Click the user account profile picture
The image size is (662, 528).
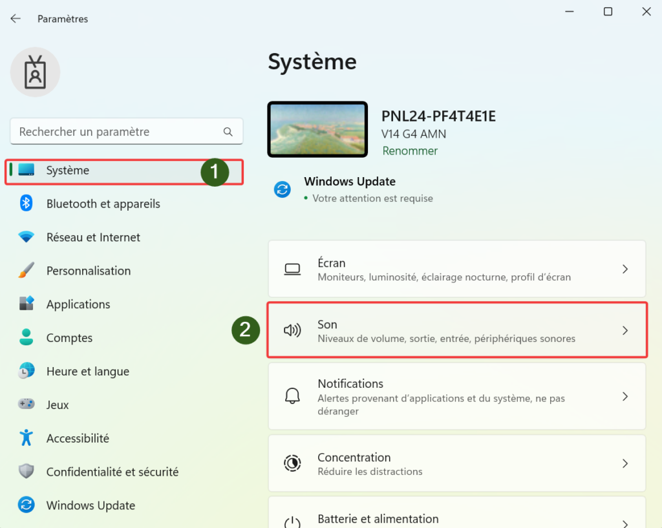(x=35, y=72)
